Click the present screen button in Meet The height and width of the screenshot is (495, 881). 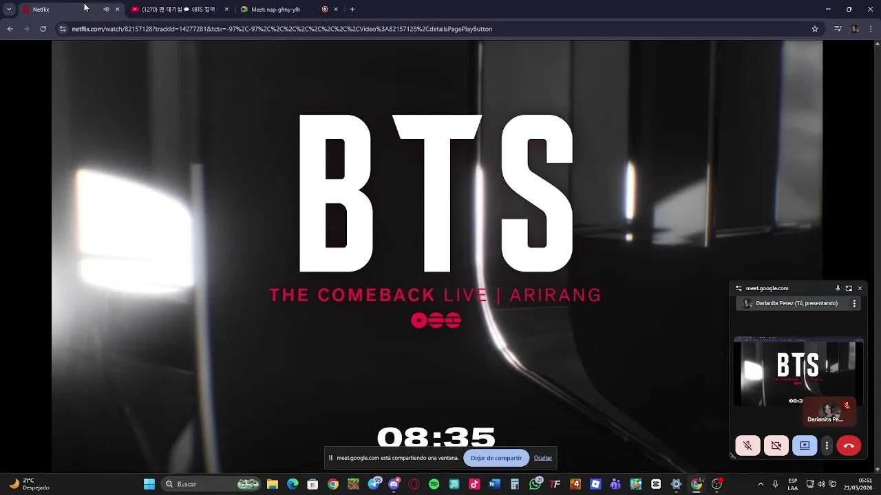805,445
